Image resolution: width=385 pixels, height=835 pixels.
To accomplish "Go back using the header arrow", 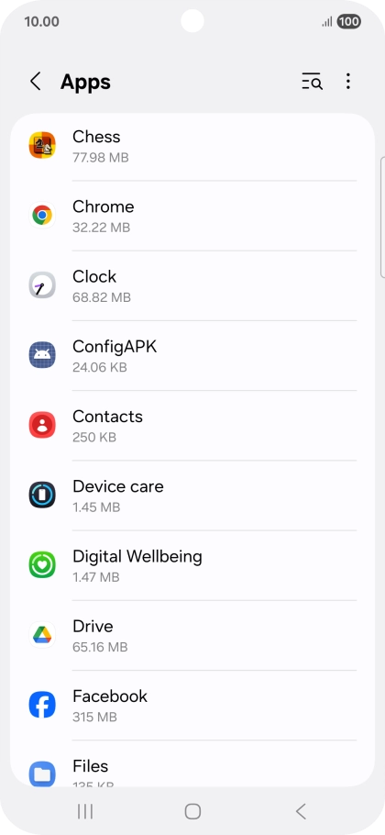I will 35,82.
